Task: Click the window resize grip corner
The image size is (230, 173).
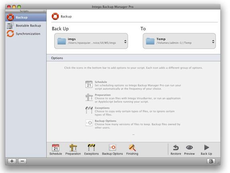Action: tap(218, 163)
